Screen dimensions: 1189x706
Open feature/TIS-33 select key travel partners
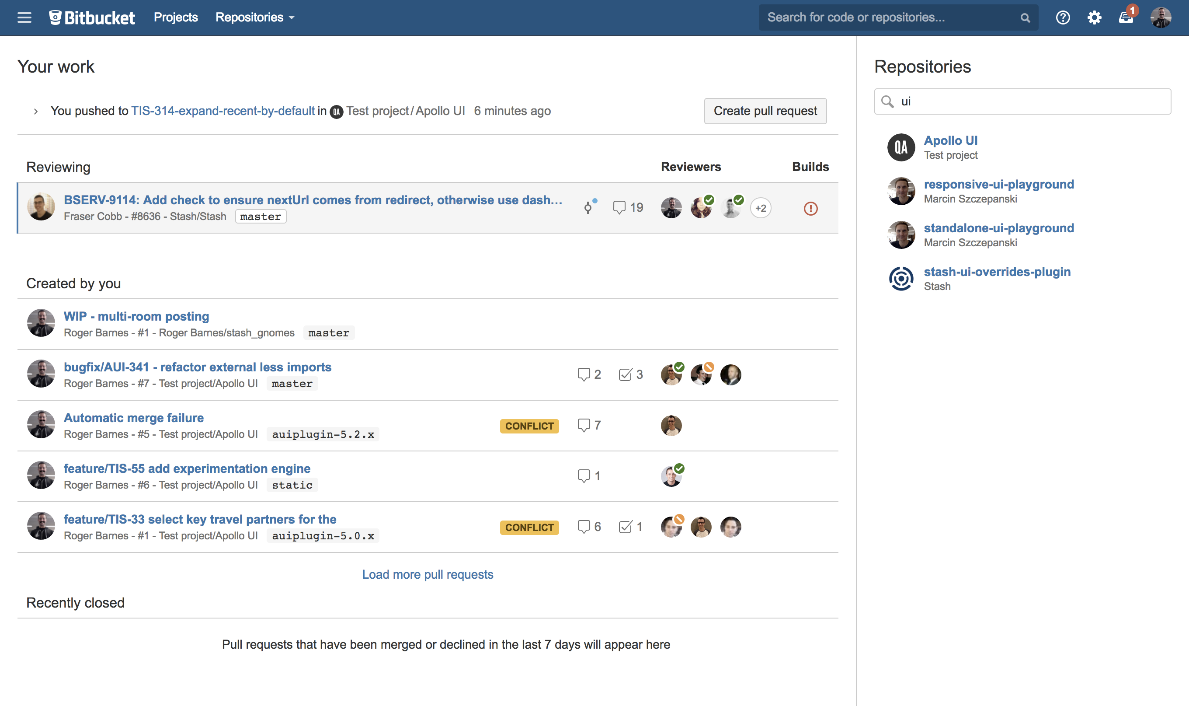200,519
